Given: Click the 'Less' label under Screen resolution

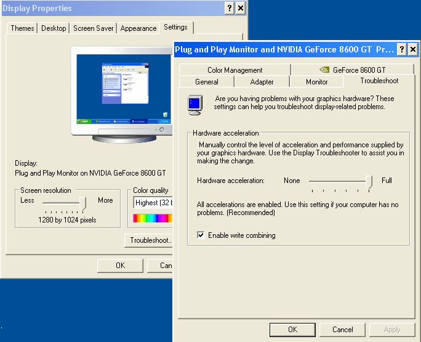Looking at the screenshot, I should tap(27, 200).
